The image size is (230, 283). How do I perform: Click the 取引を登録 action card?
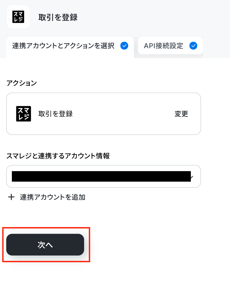click(103, 114)
